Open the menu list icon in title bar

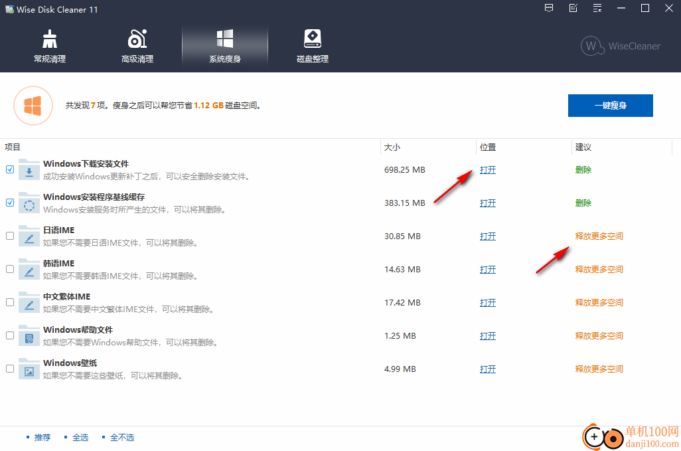597,8
